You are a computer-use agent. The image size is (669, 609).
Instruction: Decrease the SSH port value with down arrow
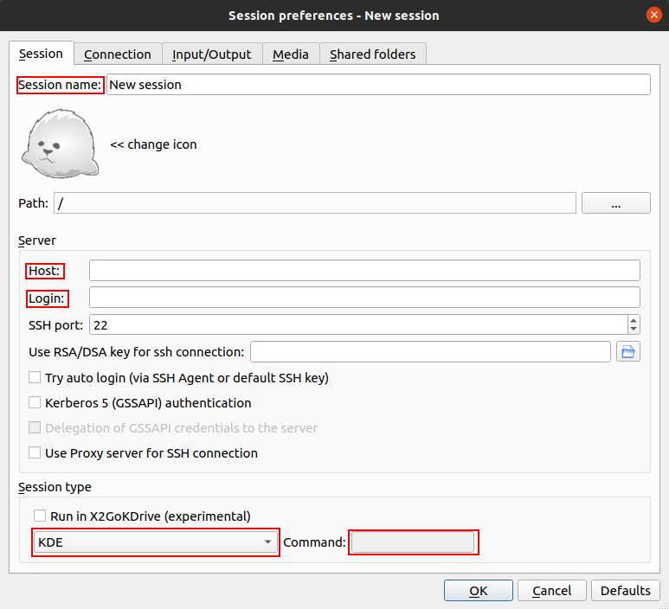(634, 330)
